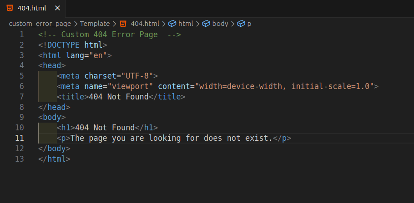
Task: Click the charset attribute on line 5
Action: [x=101, y=76]
